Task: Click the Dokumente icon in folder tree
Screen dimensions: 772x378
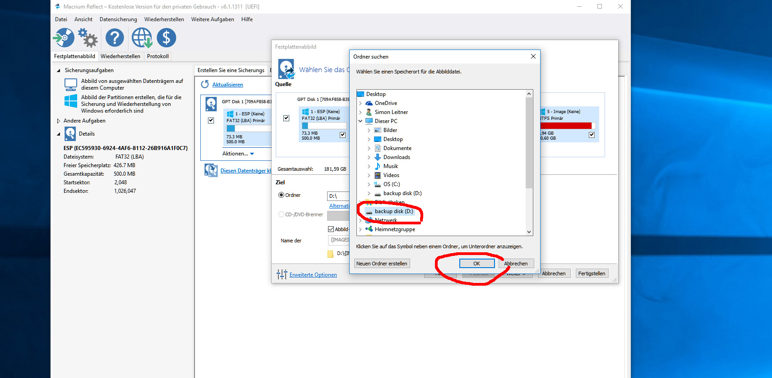Action: [378, 148]
